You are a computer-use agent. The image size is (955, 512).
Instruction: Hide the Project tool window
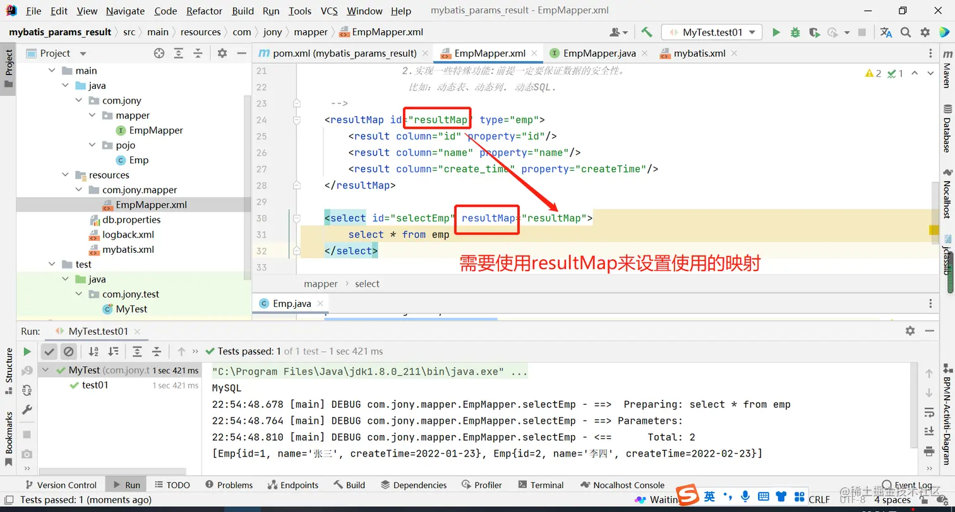click(x=241, y=54)
